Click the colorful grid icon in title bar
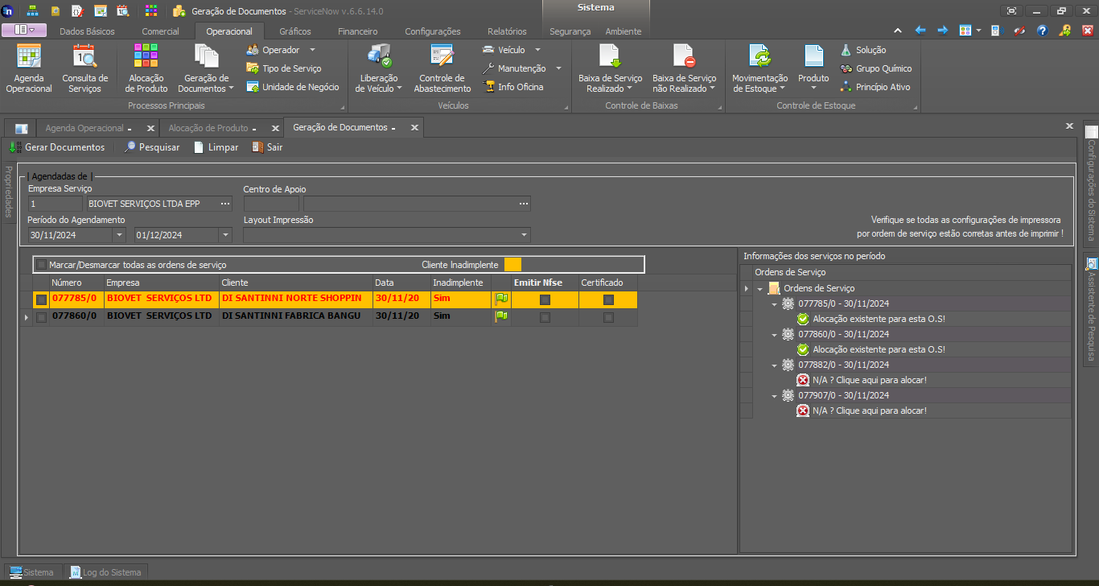Image resolution: width=1099 pixels, height=586 pixels. click(x=151, y=11)
